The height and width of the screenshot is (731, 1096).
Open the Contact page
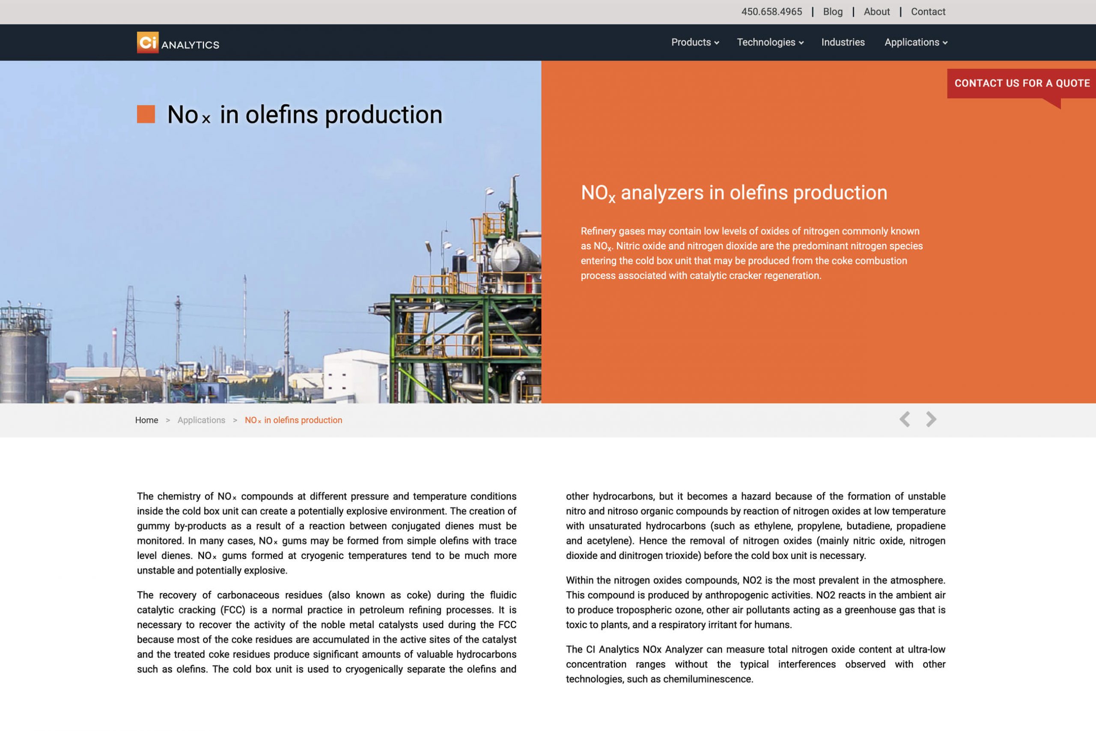click(x=928, y=12)
